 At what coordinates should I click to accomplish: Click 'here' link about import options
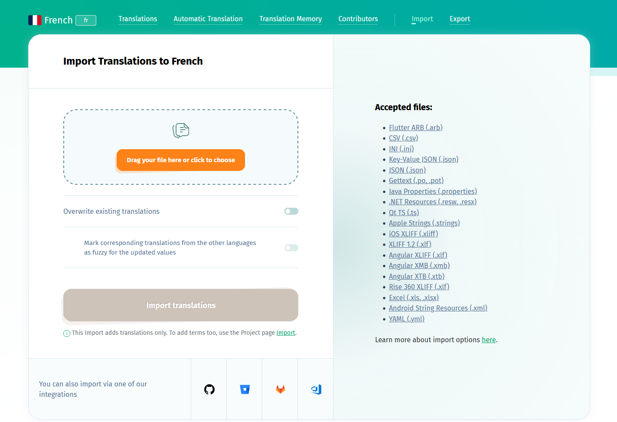[x=489, y=340]
